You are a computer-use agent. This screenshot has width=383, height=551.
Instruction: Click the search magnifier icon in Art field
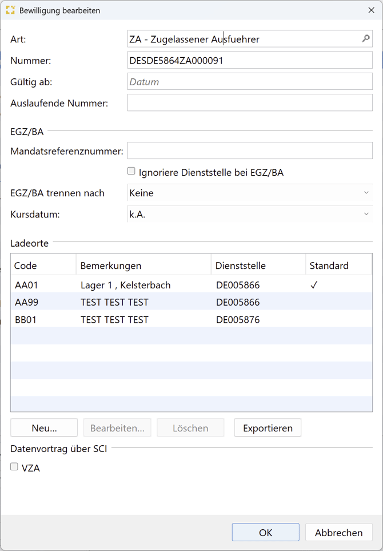coord(366,39)
